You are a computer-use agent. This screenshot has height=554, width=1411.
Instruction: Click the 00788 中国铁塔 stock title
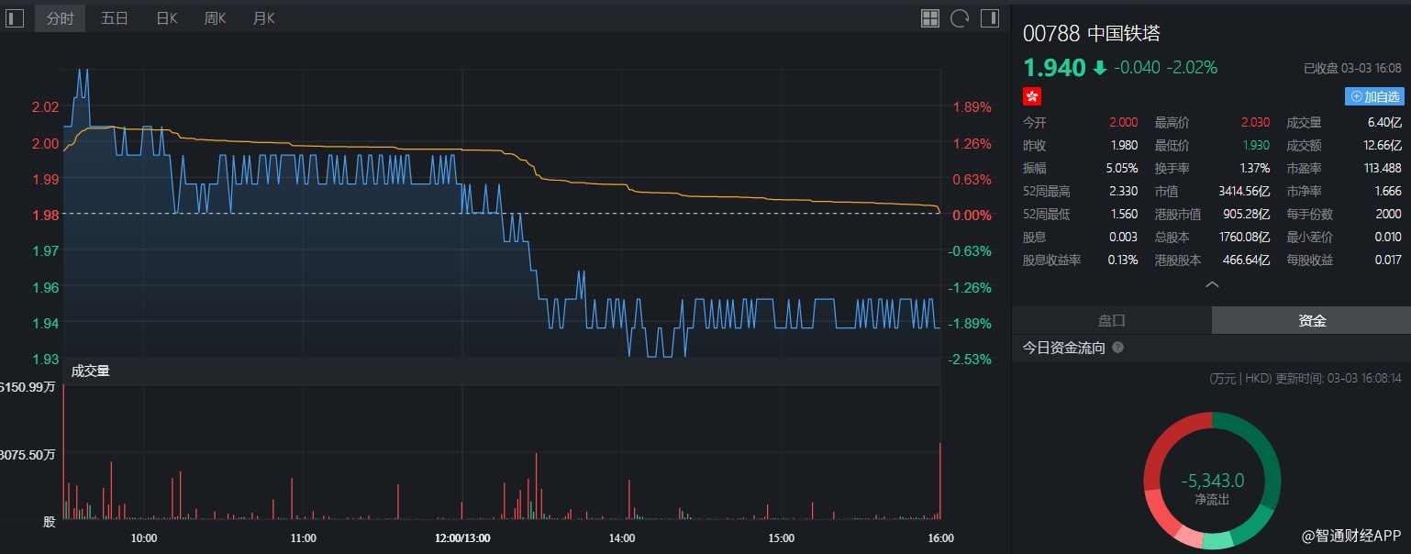[1092, 34]
